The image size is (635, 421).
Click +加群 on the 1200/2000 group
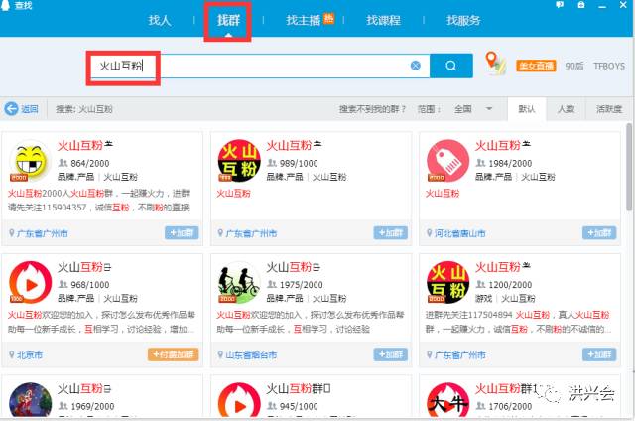[x=599, y=354]
